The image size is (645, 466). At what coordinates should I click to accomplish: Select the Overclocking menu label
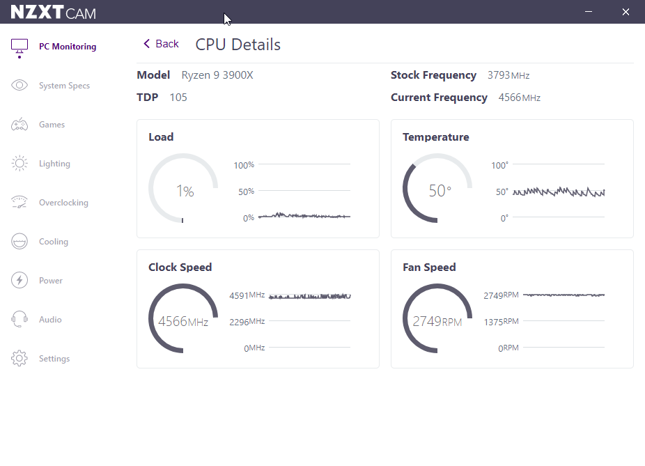pos(63,203)
